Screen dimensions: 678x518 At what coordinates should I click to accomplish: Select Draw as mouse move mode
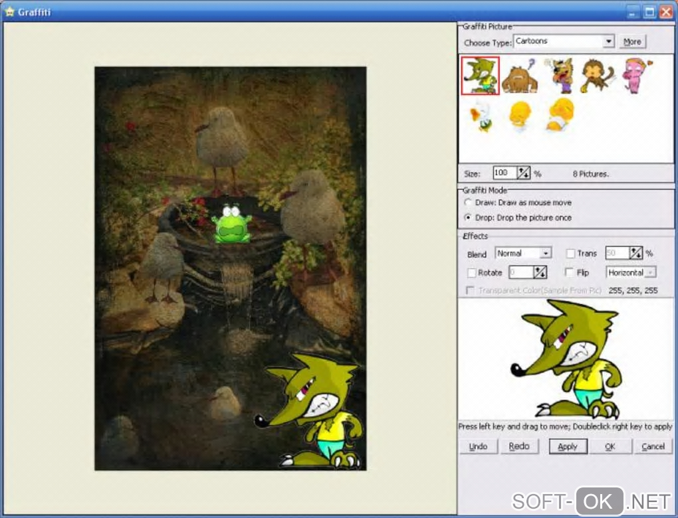tap(468, 202)
